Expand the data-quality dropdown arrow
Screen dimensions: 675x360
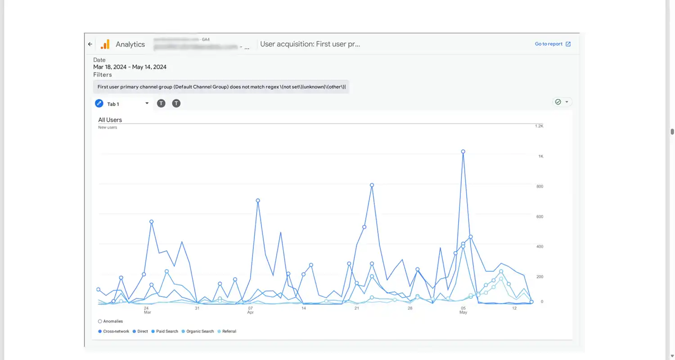[566, 102]
